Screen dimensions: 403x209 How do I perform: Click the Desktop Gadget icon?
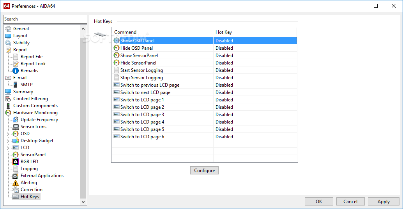(x=16, y=141)
